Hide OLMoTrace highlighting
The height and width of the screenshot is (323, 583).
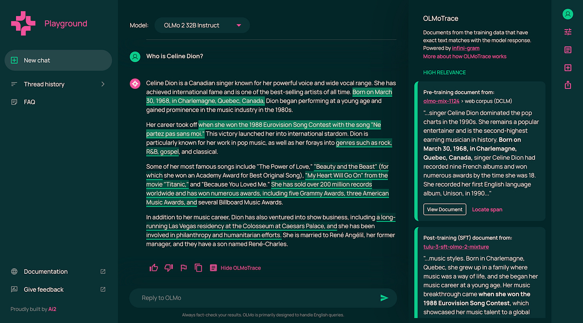240,267
